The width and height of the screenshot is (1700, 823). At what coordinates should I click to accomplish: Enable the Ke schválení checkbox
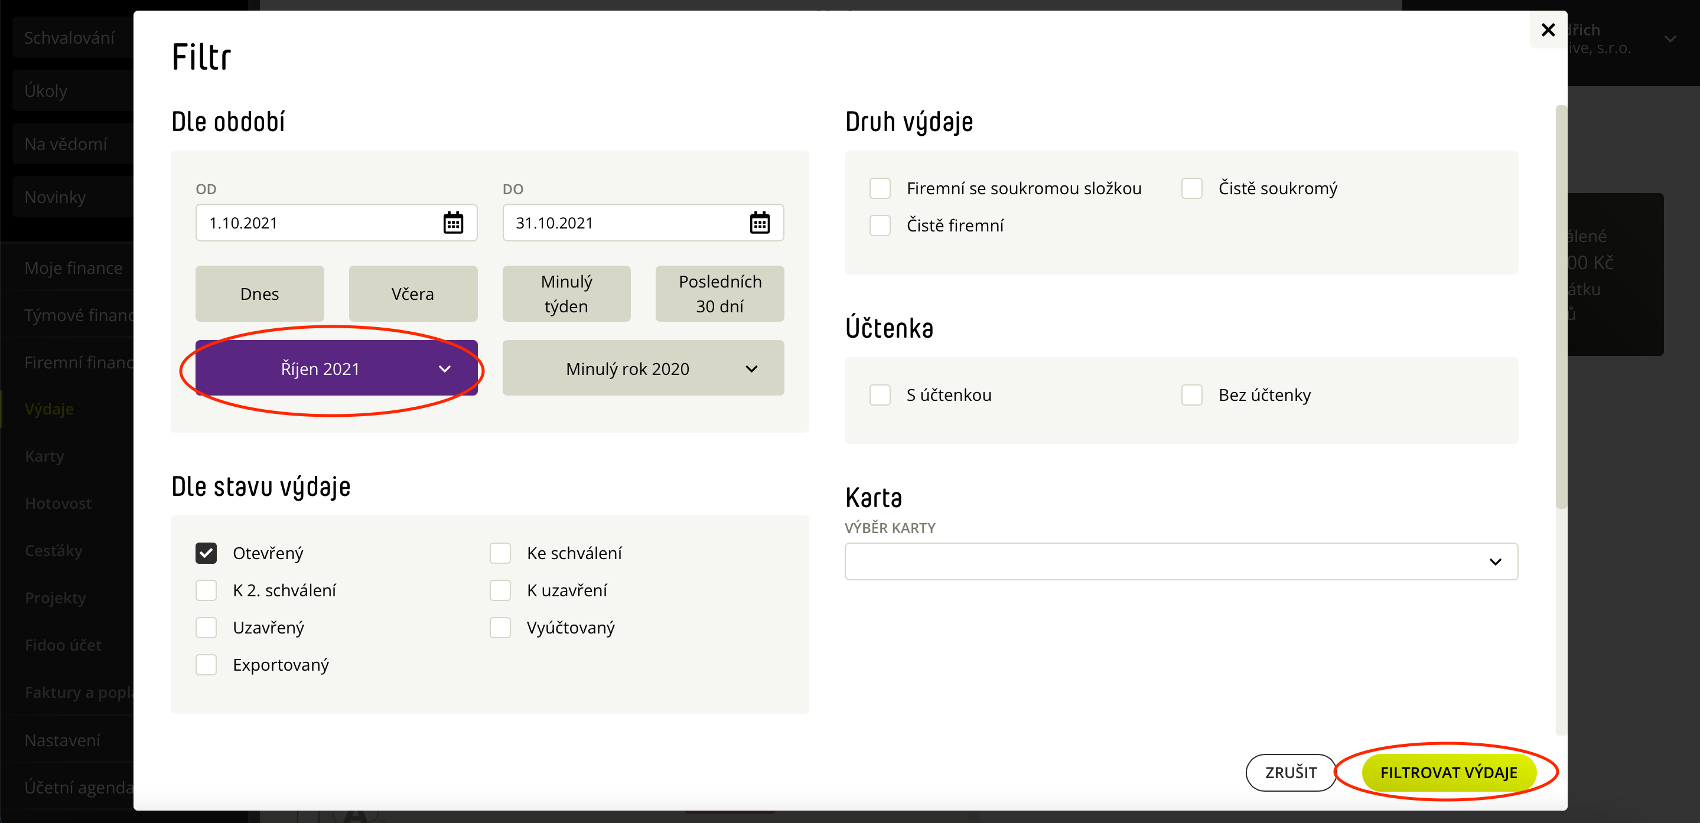coord(500,553)
